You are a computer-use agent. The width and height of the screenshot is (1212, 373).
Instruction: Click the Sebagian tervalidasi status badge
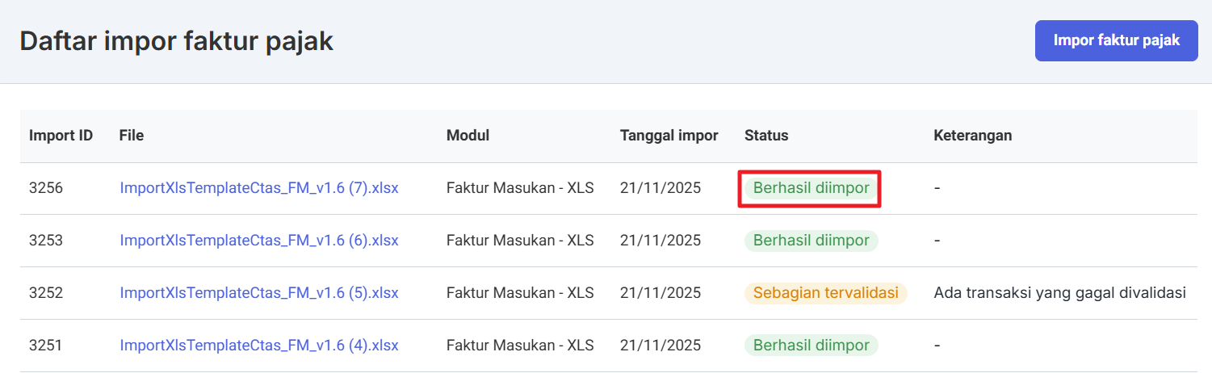(x=825, y=293)
